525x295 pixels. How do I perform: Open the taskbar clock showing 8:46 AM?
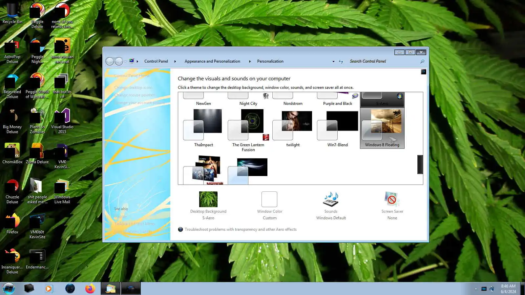[508, 288]
